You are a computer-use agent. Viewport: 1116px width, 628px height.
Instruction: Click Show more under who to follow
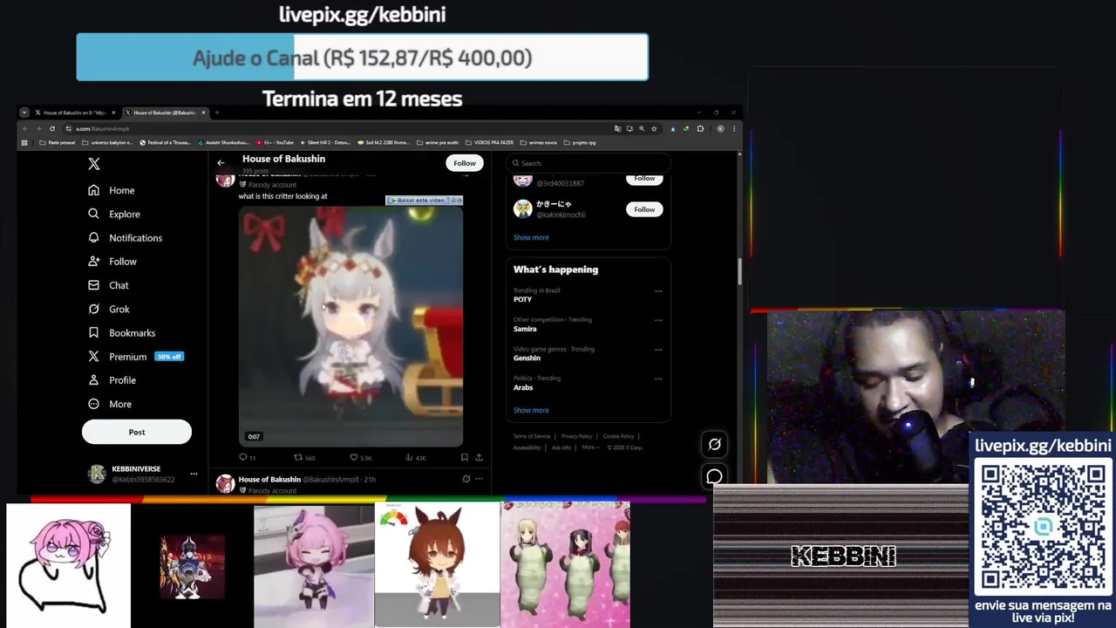coord(531,237)
